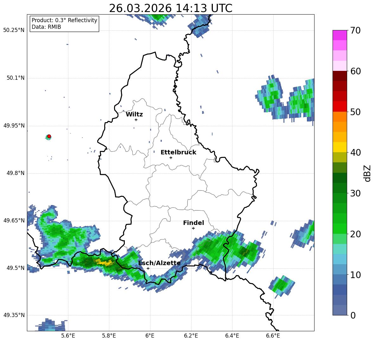Pick the bright red colorbar swatch

pos(340,107)
